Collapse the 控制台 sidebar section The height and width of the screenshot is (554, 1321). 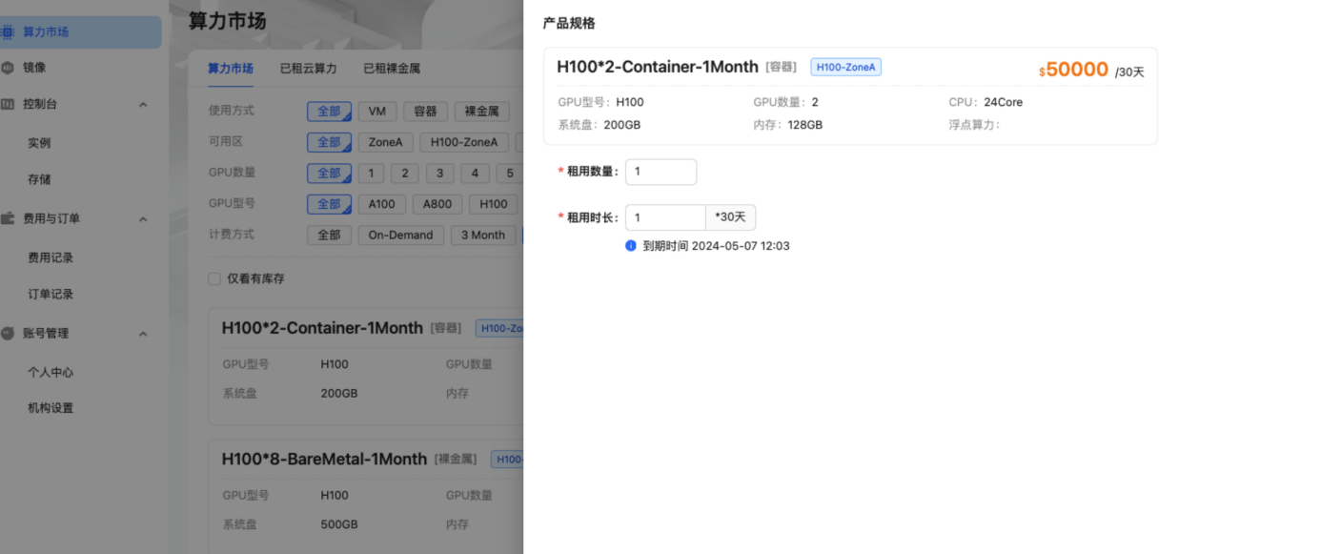click(143, 104)
